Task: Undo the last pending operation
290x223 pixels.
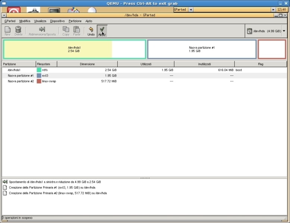Action: coord(91,31)
